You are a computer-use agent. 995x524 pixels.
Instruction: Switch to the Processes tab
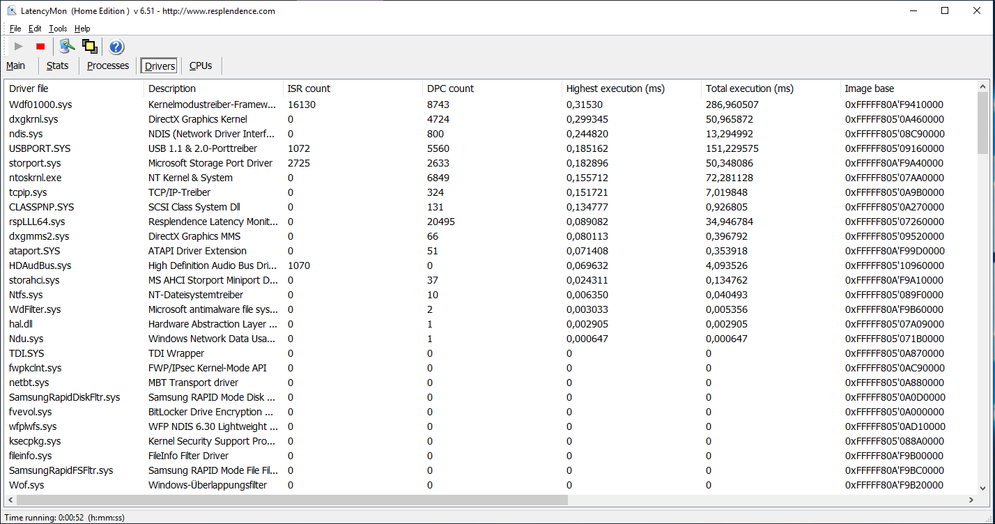(x=108, y=65)
